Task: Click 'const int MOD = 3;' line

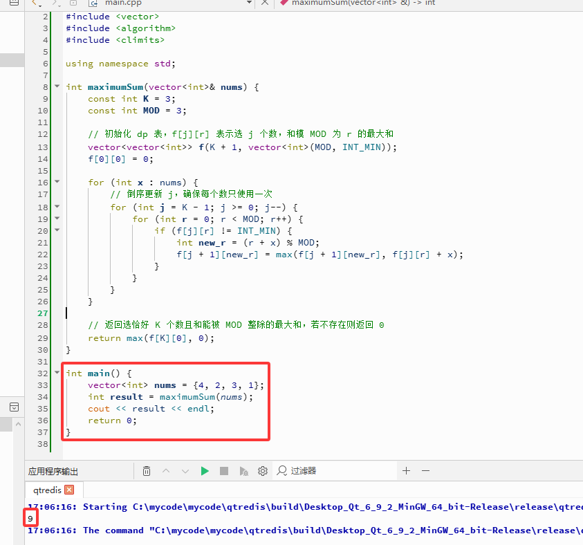Action: [137, 111]
